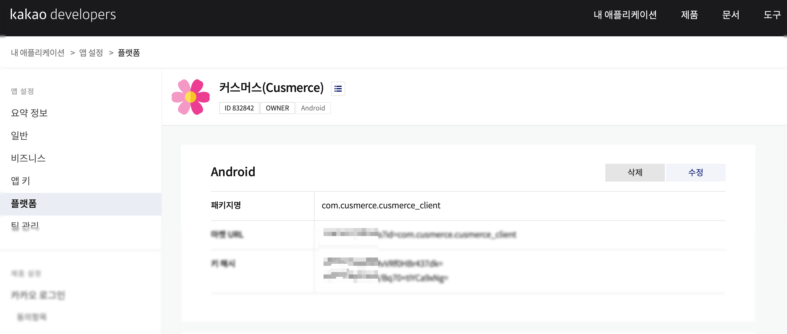Select the 플랫폼 breadcrumb item

click(129, 52)
